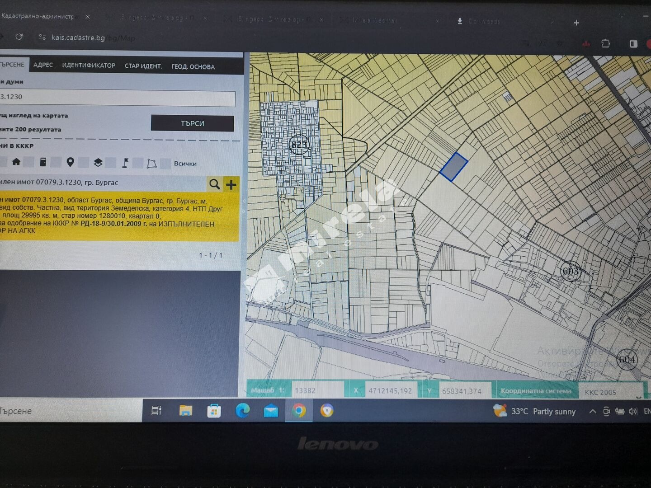The height and width of the screenshot is (488, 651).
Task: Open Chrome from the Windows taskbar
Action: pyautogui.click(x=298, y=411)
